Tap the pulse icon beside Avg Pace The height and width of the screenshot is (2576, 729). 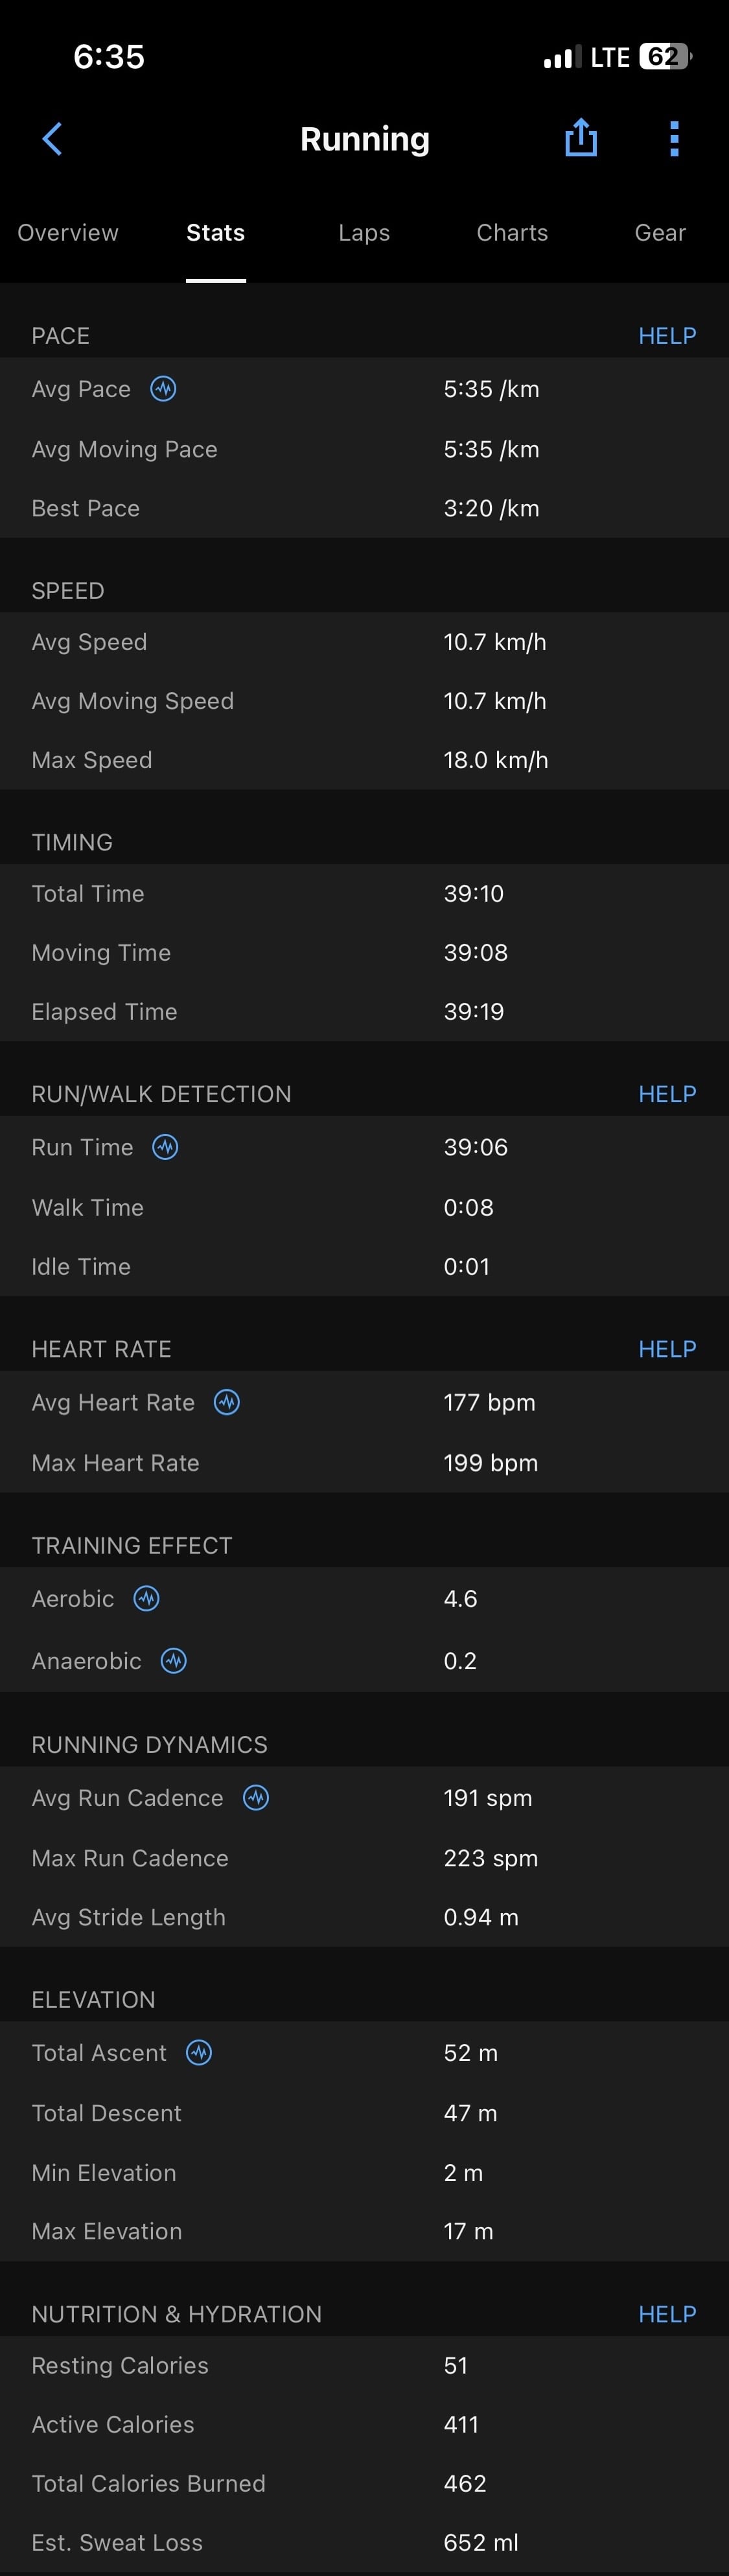click(164, 389)
